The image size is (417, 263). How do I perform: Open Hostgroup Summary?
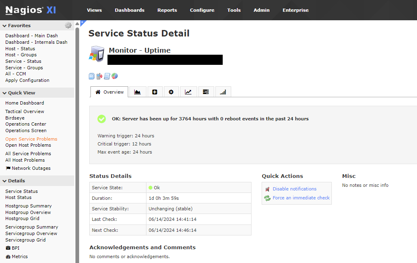[28, 206]
